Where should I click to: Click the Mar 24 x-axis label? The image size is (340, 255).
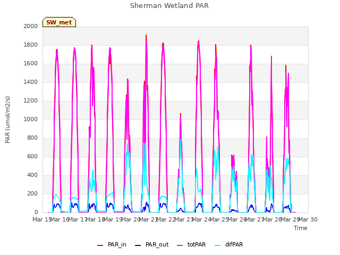(202, 219)
